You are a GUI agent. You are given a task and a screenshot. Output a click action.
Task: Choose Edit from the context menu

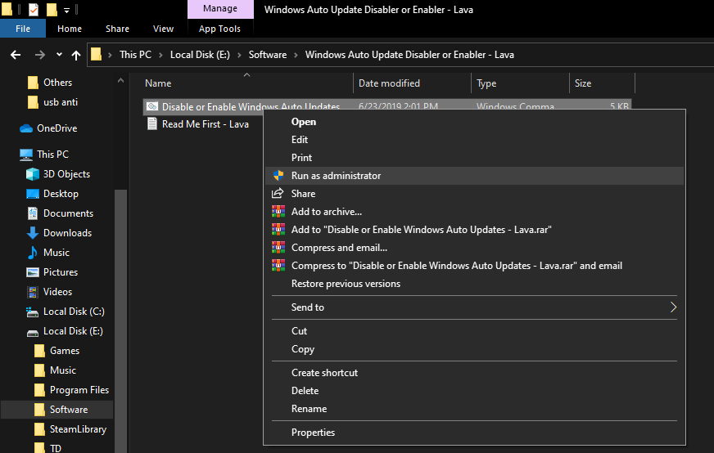[x=474, y=140]
